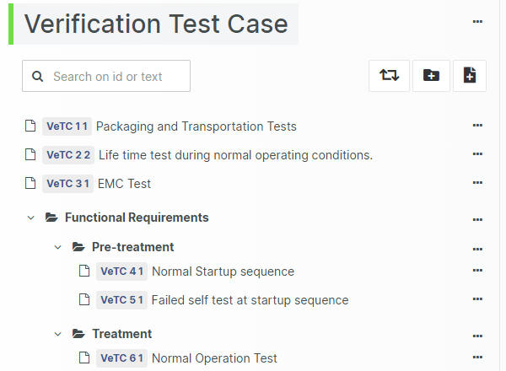Click the ellipsis for Failed self test item

click(477, 299)
